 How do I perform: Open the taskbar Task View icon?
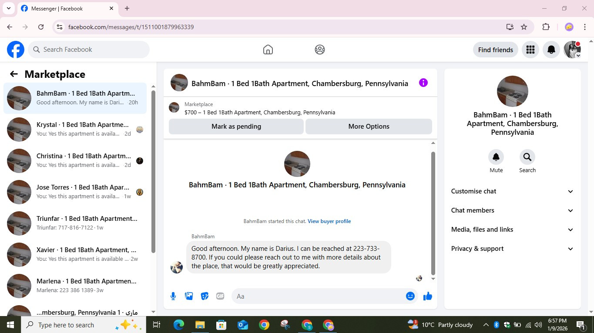pos(157,325)
